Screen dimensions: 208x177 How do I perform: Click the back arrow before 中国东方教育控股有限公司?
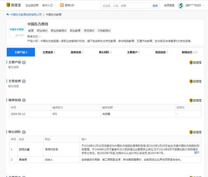click(x=8, y=15)
